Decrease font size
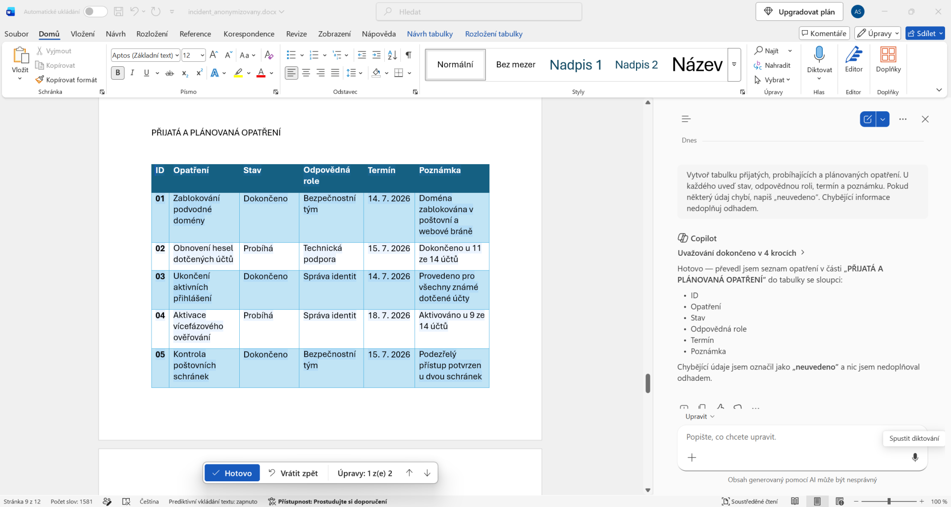Image resolution: width=951 pixels, height=507 pixels. coord(228,55)
